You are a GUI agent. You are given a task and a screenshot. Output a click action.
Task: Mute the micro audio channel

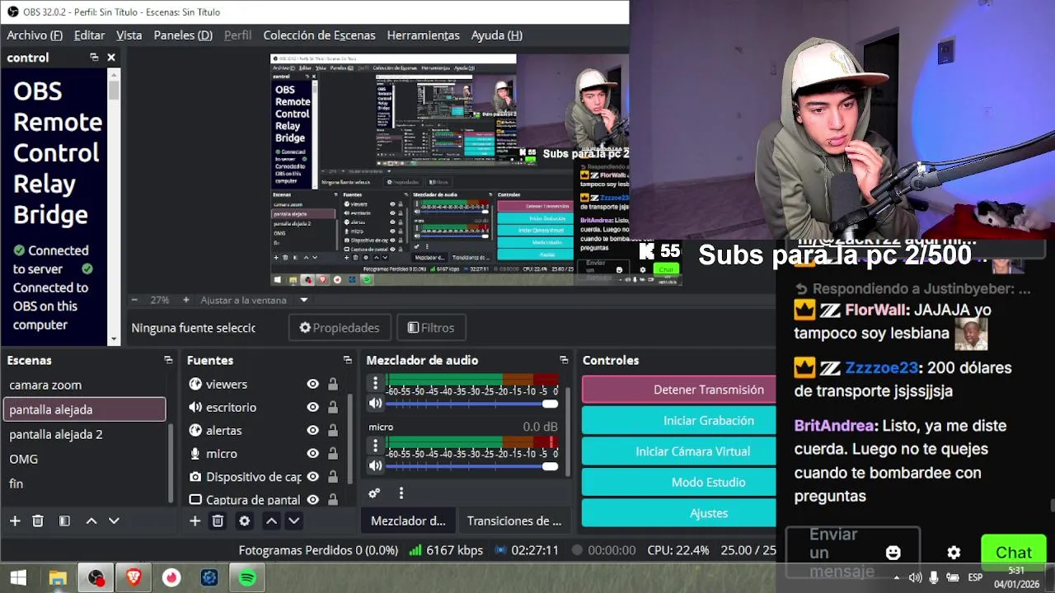(x=375, y=466)
